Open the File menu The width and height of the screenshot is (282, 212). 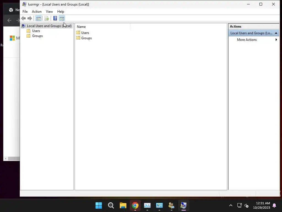pos(25,12)
